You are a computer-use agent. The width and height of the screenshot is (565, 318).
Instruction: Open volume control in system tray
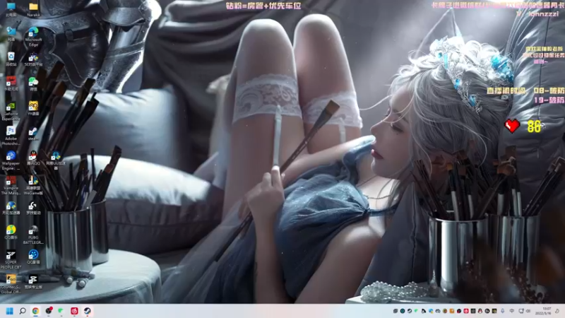point(528,311)
